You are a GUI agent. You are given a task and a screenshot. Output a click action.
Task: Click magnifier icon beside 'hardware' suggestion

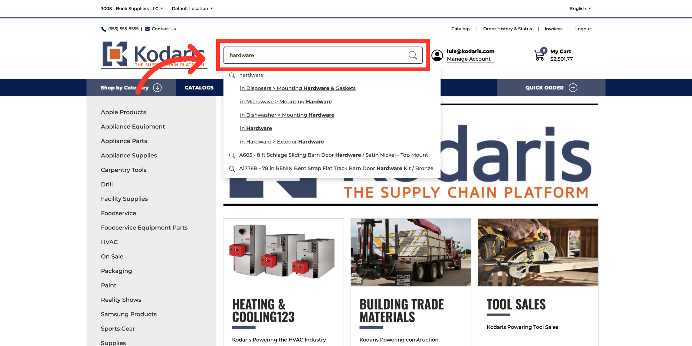(232, 75)
